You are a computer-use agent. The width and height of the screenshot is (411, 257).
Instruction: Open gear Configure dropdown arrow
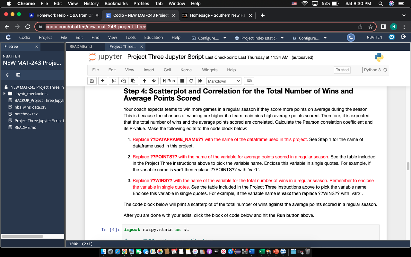click(x=325, y=38)
